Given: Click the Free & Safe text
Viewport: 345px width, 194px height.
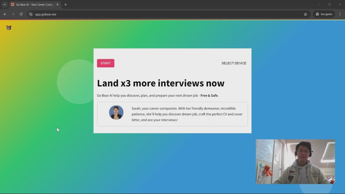Looking at the screenshot, I should [209, 95].
